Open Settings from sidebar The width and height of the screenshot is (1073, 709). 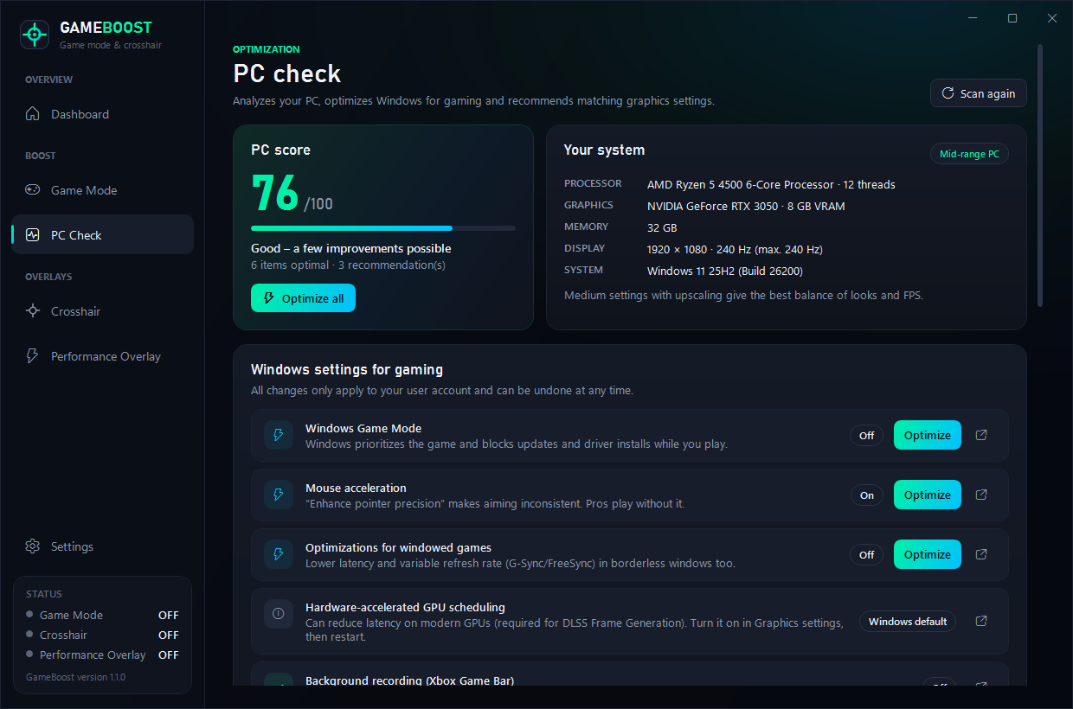point(102,546)
